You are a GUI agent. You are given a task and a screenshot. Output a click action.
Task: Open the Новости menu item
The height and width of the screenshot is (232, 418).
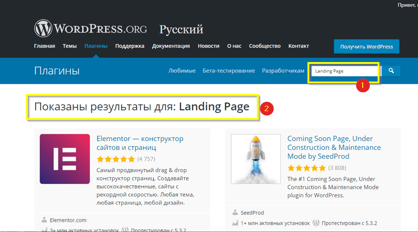pos(209,46)
